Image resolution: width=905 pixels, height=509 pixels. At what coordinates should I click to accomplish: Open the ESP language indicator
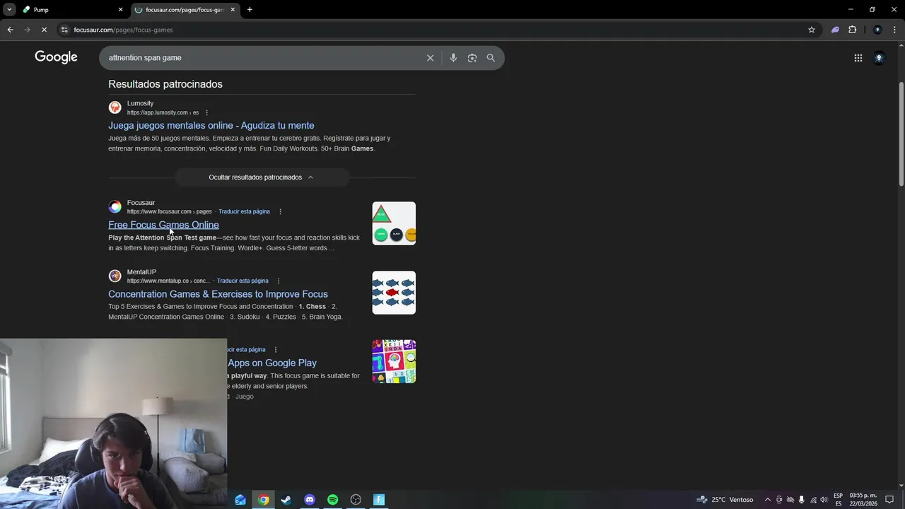point(838,500)
